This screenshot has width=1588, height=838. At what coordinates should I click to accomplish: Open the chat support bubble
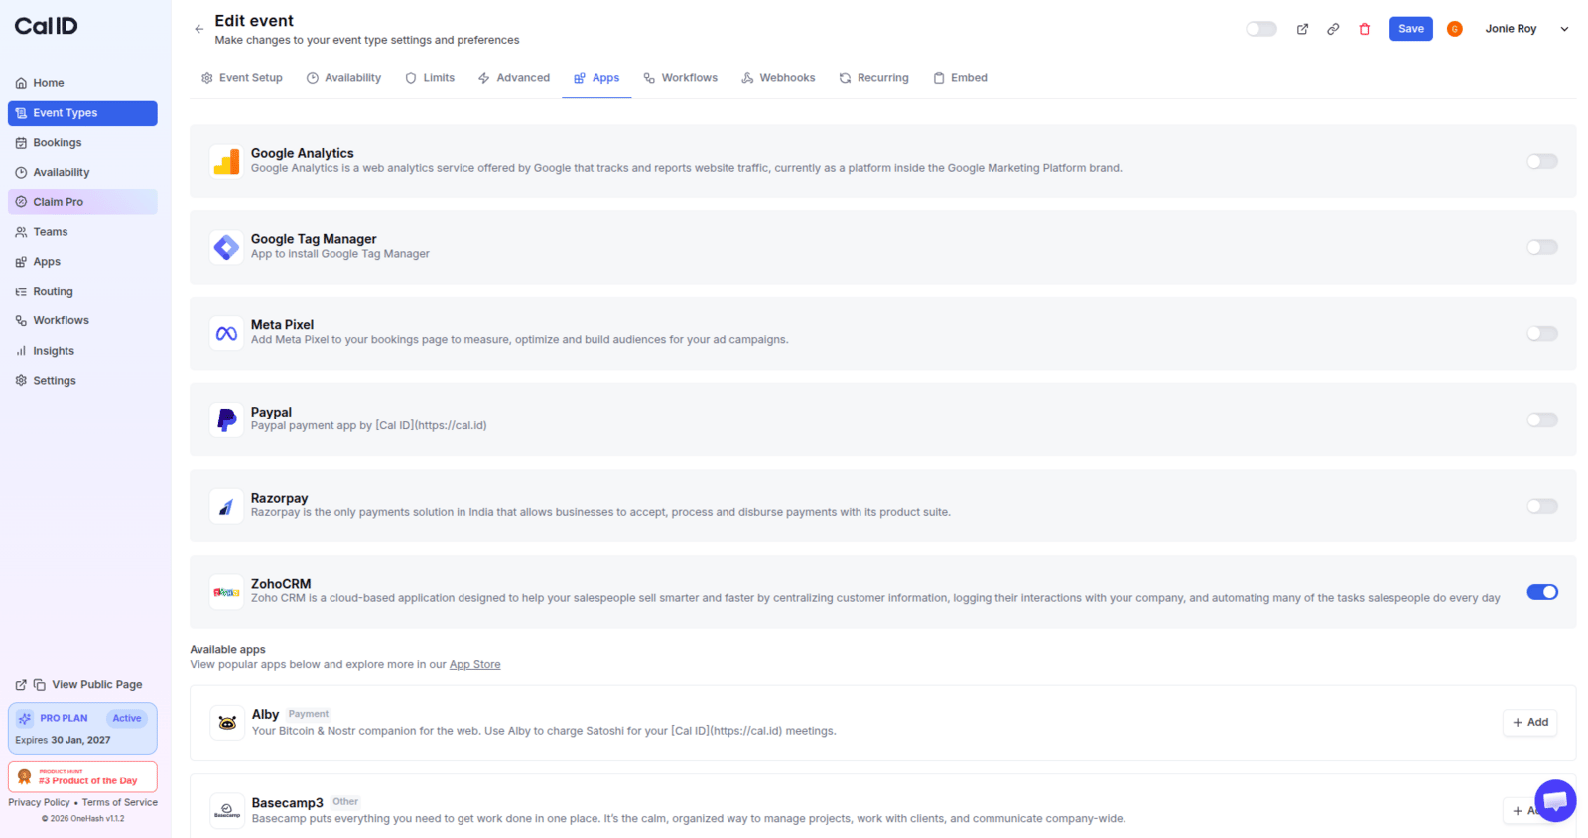(1555, 800)
